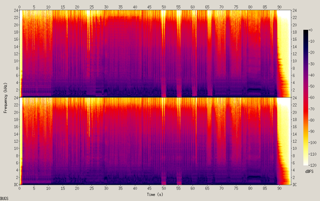The width and height of the screenshot is (320, 201).
Task: Click the 20 kHz tick on lower channel's left axis
Action: [16, 112]
